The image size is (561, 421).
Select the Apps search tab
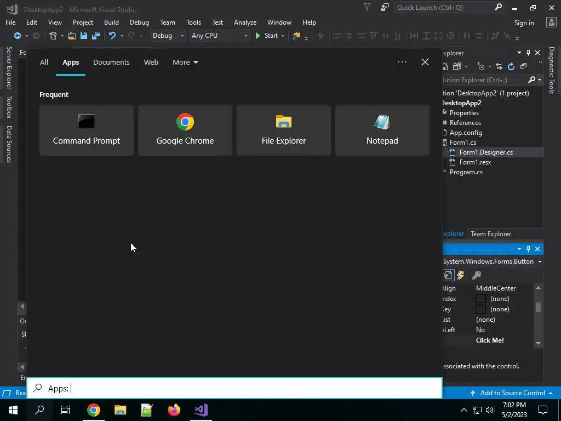tap(71, 62)
